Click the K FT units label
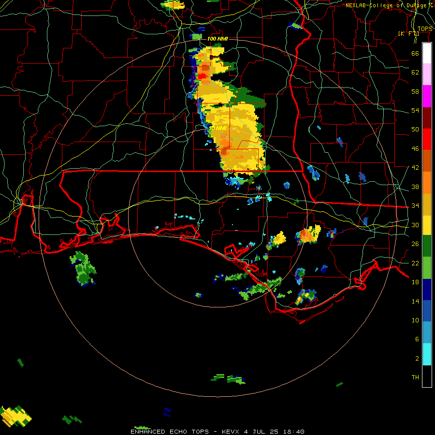This screenshot has width=435, height=435. 408,33
